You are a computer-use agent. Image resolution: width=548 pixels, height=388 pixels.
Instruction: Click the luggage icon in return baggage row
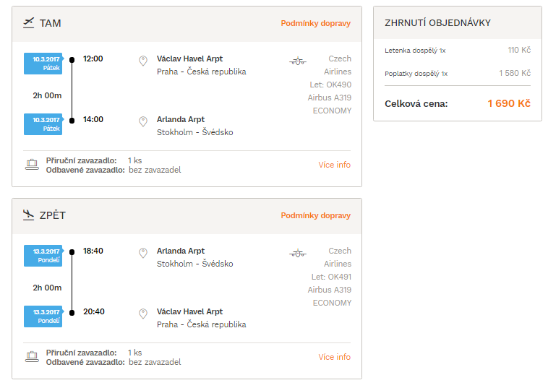coord(32,356)
